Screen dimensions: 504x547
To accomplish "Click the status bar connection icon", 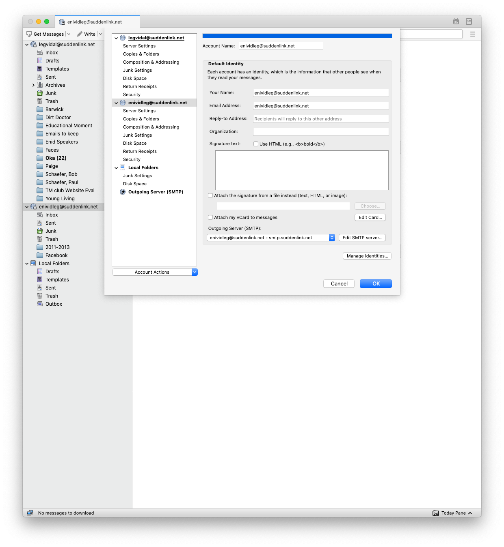I will 30,513.
